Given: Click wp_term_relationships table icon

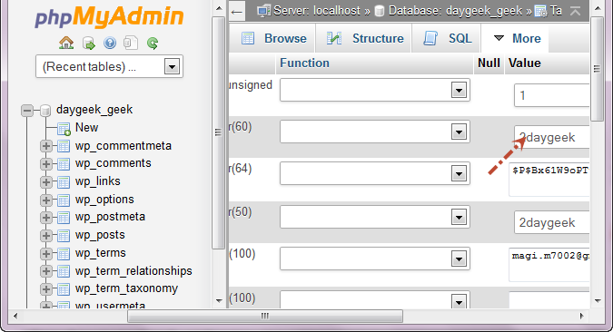Looking at the screenshot, I should click(x=64, y=271).
